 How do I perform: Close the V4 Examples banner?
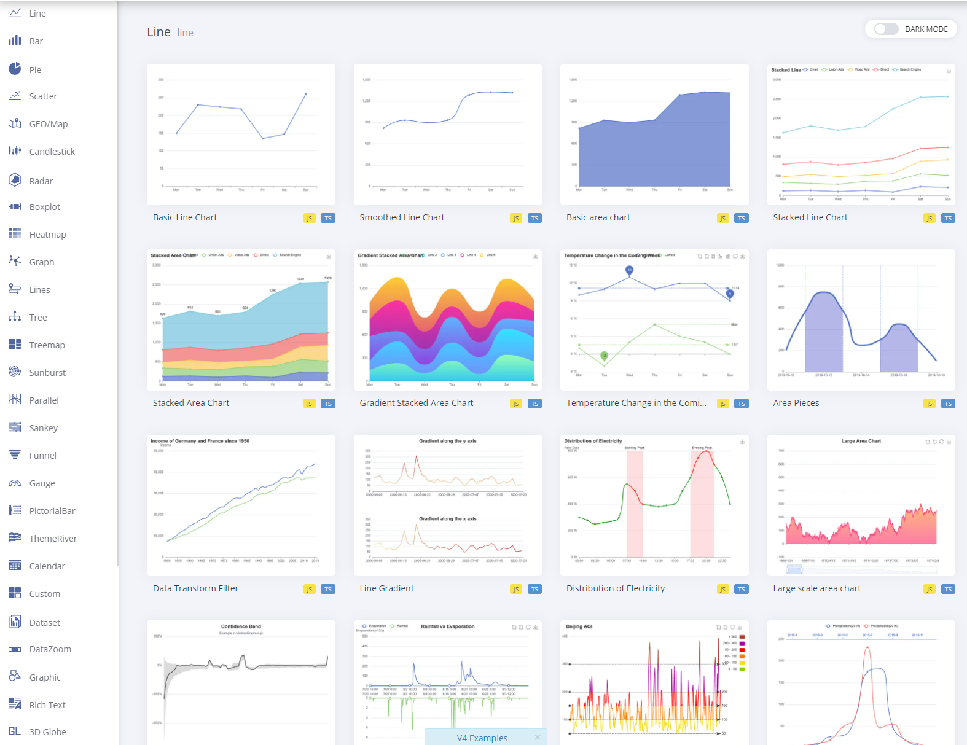[538, 737]
